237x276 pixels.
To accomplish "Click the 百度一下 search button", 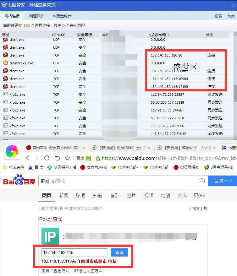I will tap(223, 181).
